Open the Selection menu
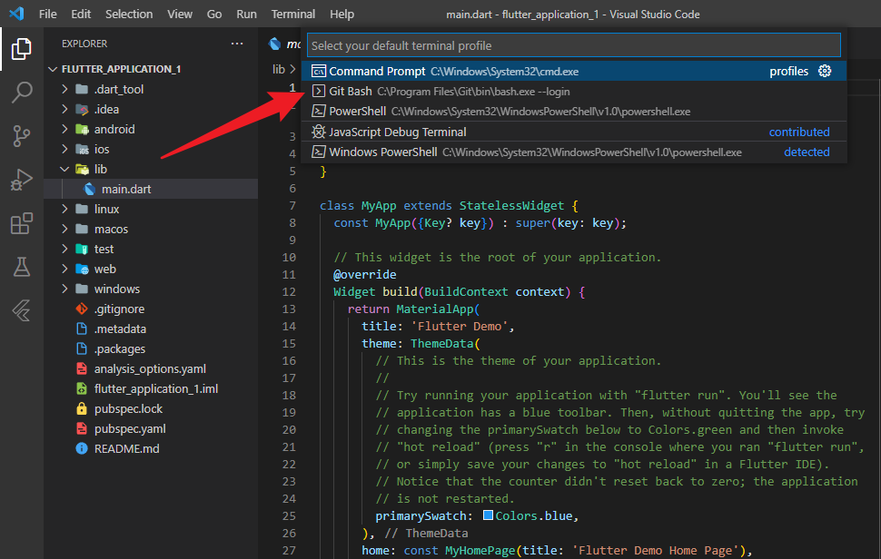Viewport: 881px width, 559px height. coord(129,14)
